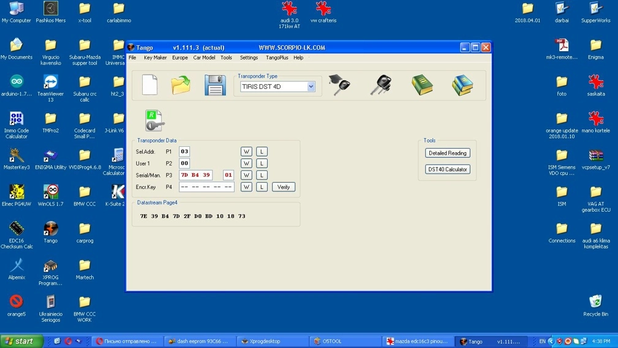
Task: Open the single green book icon
Action: (422, 84)
